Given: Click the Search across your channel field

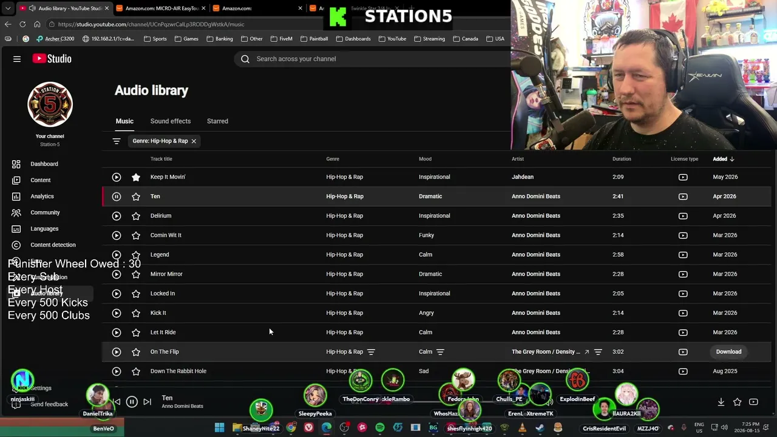Looking at the screenshot, I should tap(372, 59).
